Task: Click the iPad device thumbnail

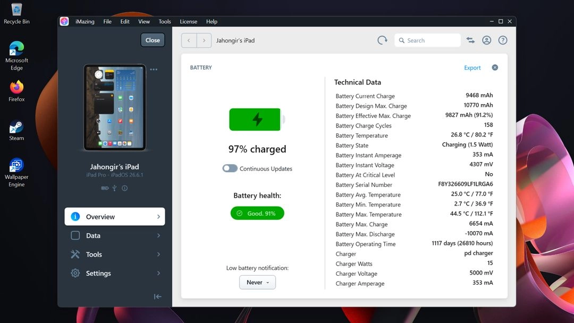Action: [x=115, y=107]
